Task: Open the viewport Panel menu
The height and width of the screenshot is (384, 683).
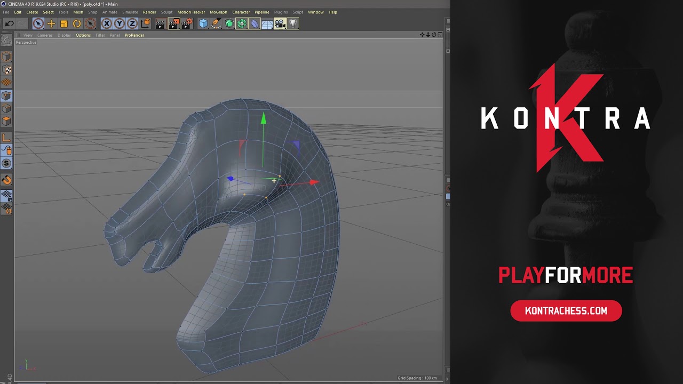Action: coord(115,35)
